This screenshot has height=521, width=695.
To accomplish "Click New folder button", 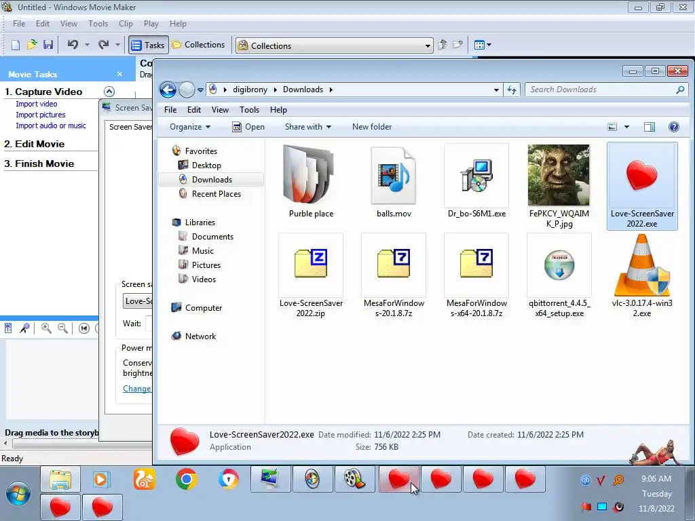I will point(372,127).
